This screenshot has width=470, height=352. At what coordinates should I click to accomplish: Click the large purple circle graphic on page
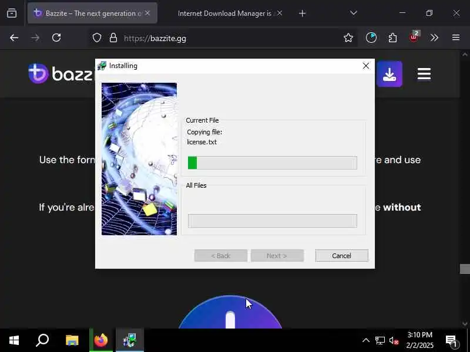(230, 312)
